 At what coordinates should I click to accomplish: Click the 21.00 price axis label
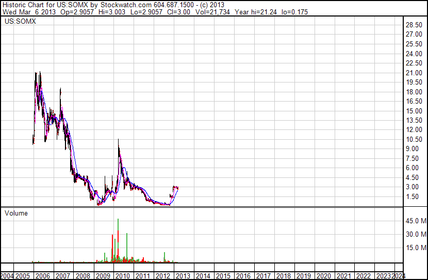[414, 73]
